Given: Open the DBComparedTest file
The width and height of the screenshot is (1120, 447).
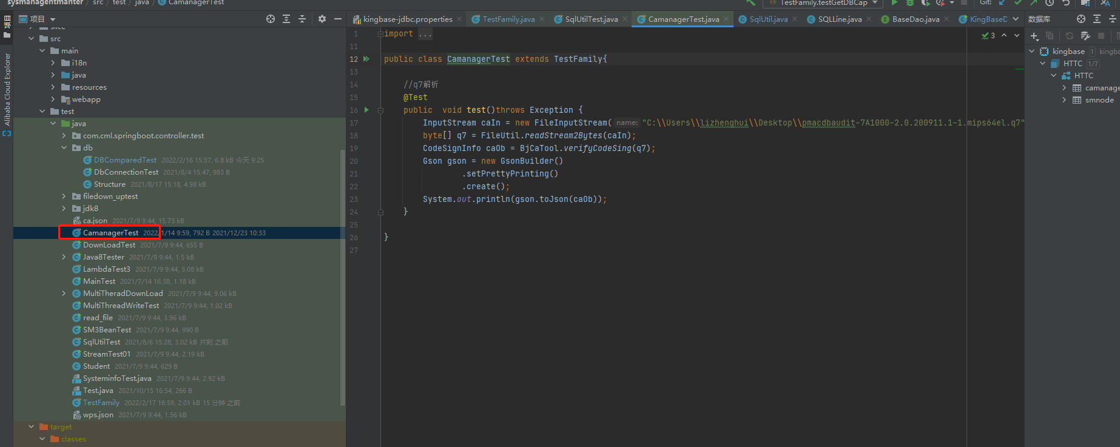Looking at the screenshot, I should (x=125, y=160).
